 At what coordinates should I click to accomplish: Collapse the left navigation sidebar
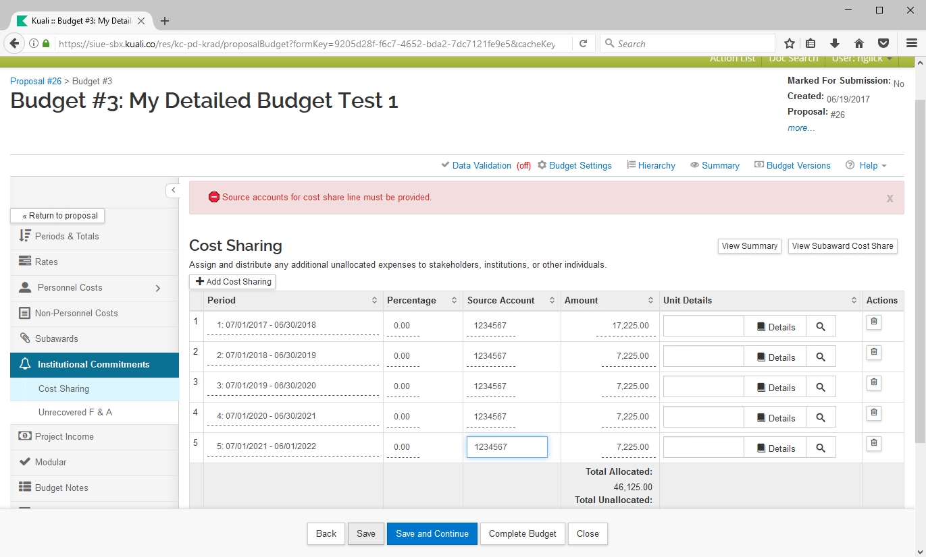pos(173,191)
